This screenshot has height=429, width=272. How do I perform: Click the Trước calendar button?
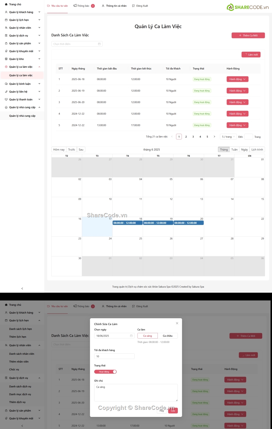coord(72,150)
